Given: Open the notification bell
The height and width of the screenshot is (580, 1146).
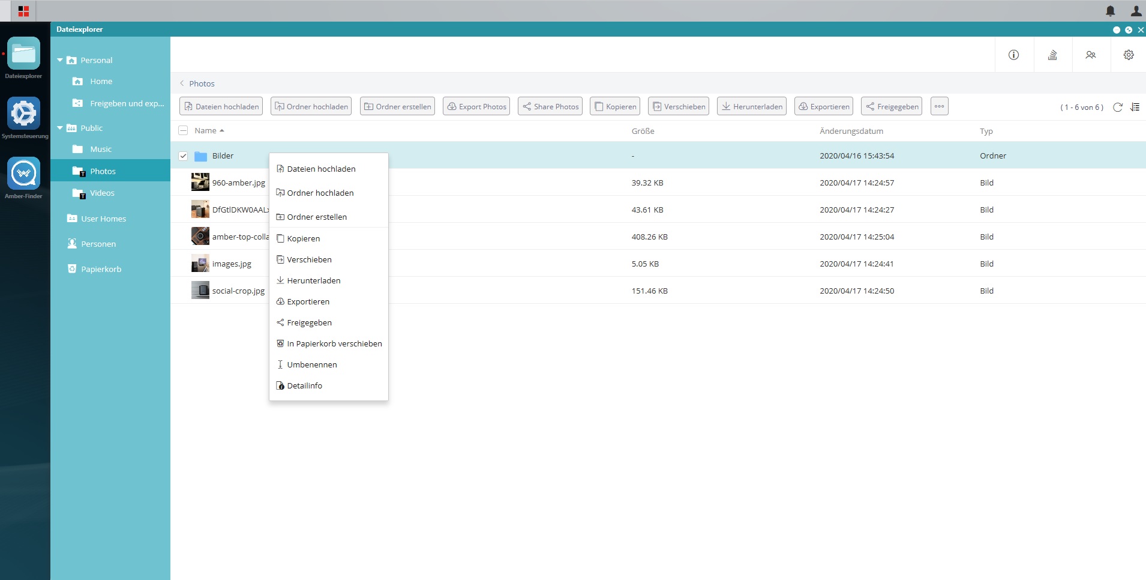Looking at the screenshot, I should coord(1111,11).
